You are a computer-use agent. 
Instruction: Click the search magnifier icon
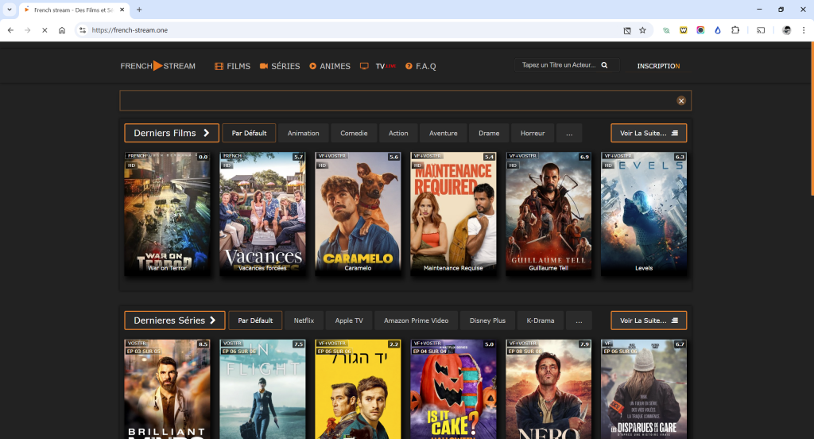(x=604, y=66)
